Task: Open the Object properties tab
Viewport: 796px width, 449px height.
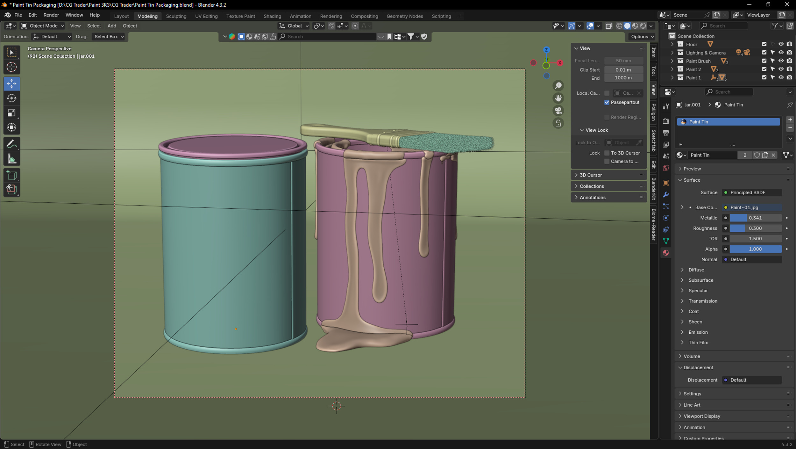Action: point(666,183)
